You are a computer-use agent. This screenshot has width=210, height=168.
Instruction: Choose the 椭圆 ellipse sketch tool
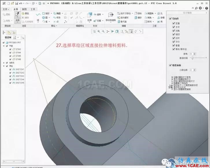coord(57,13)
